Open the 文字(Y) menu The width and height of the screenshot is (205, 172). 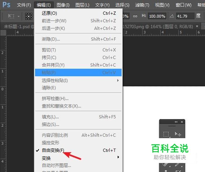[102, 5]
